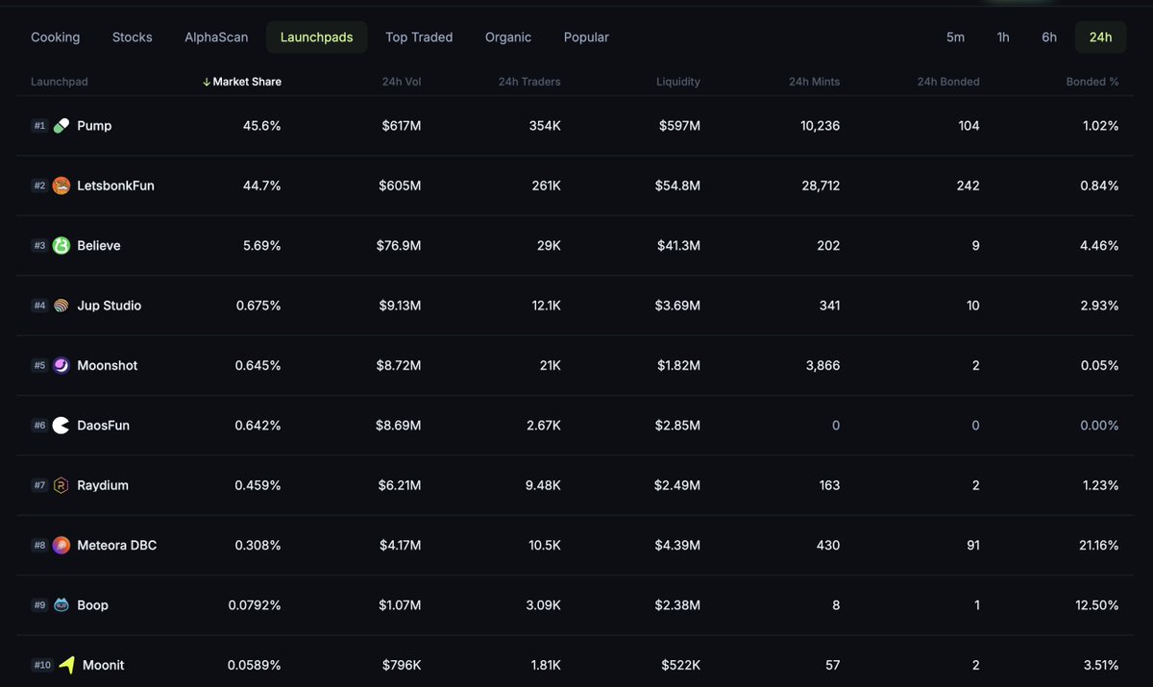This screenshot has height=687, width=1153.
Task: Open the Moonshot launchpad name
Action: click(108, 365)
